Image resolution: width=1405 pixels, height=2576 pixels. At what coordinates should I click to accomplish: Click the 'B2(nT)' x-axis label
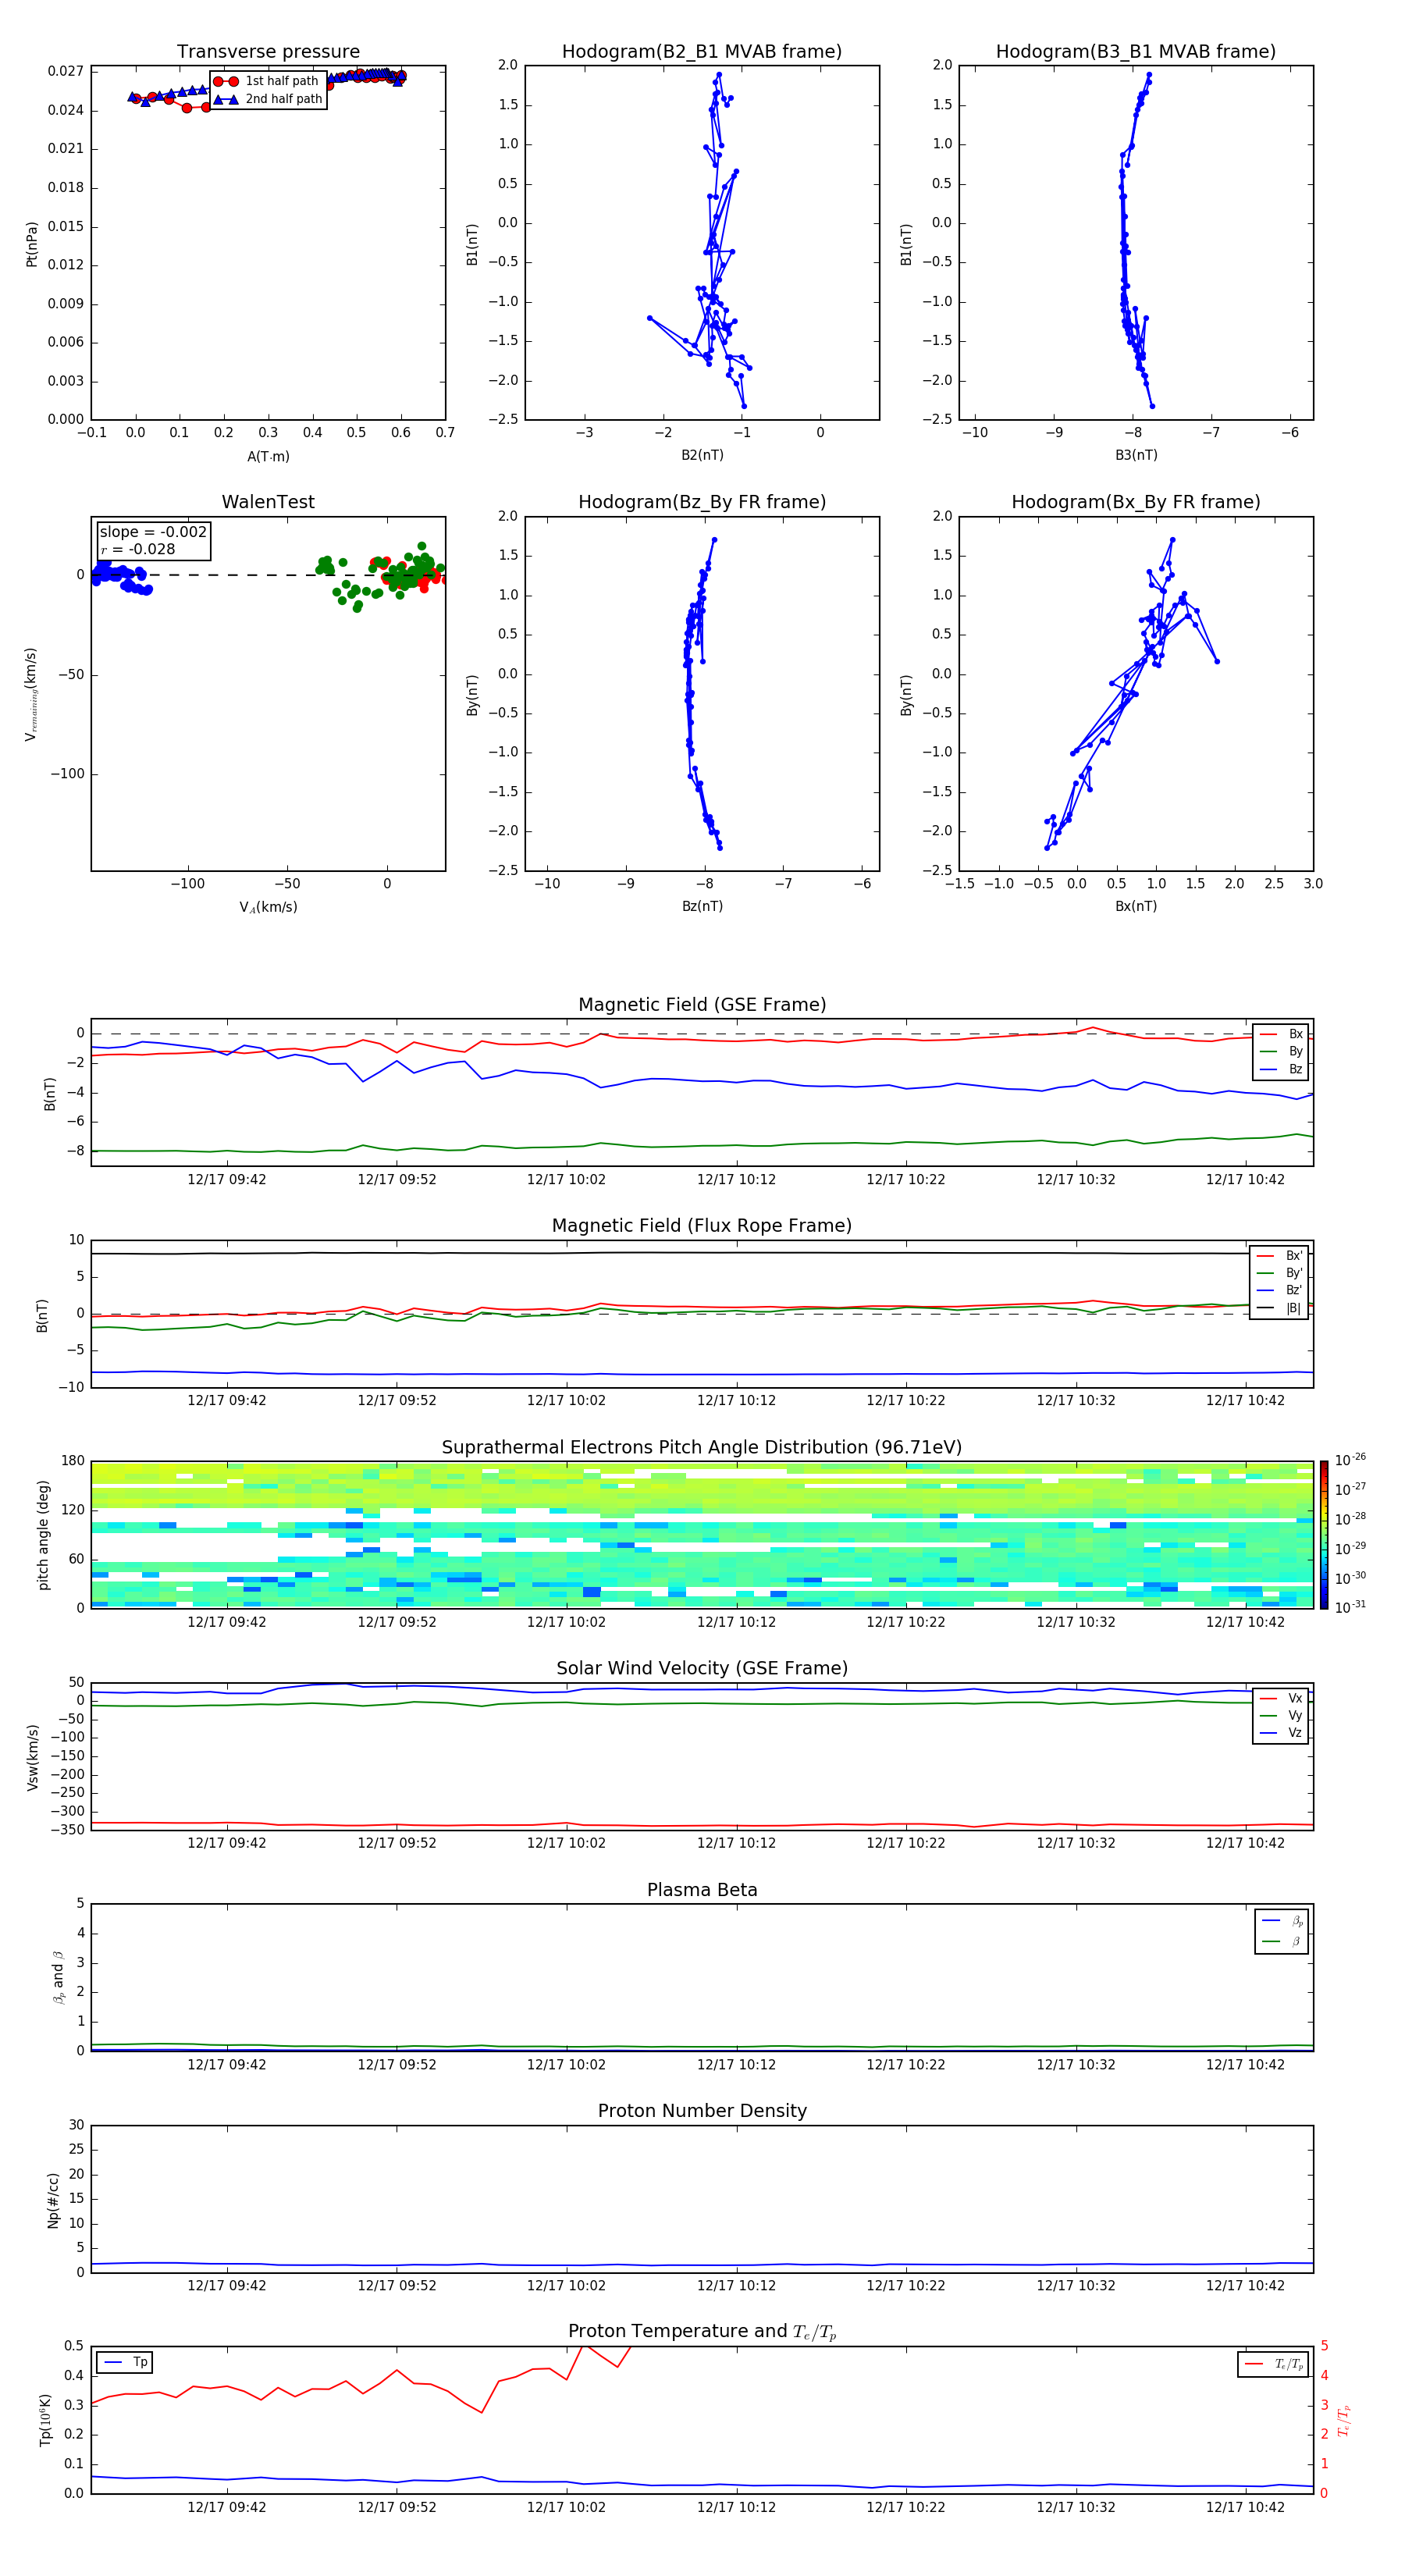(x=702, y=455)
